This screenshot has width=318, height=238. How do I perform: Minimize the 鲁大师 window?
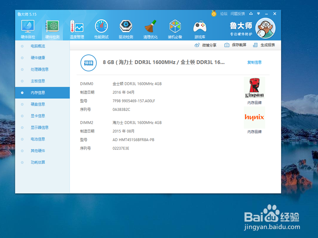pyautogui.click(x=266, y=14)
